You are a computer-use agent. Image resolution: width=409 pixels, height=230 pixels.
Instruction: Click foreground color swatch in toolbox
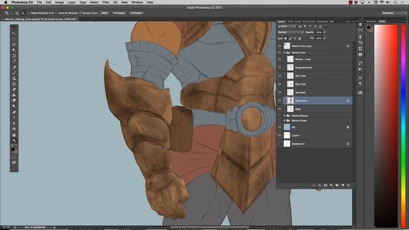coord(13,149)
